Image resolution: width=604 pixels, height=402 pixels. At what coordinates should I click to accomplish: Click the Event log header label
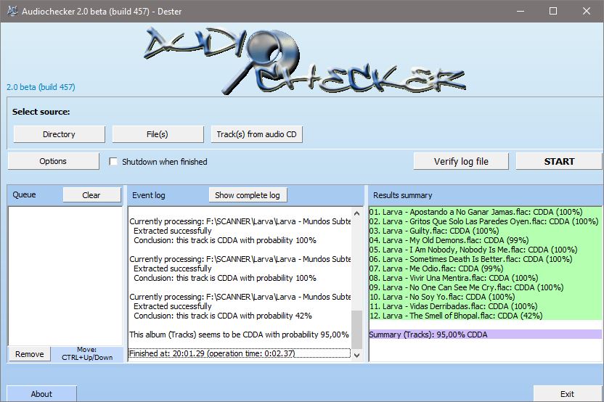pyautogui.click(x=149, y=195)
